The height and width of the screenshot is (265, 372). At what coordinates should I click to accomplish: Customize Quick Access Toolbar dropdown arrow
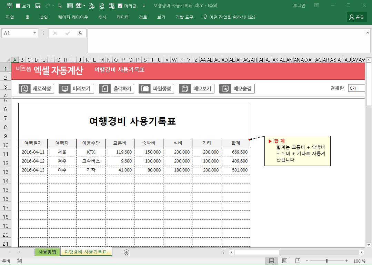tap(144, 6)
